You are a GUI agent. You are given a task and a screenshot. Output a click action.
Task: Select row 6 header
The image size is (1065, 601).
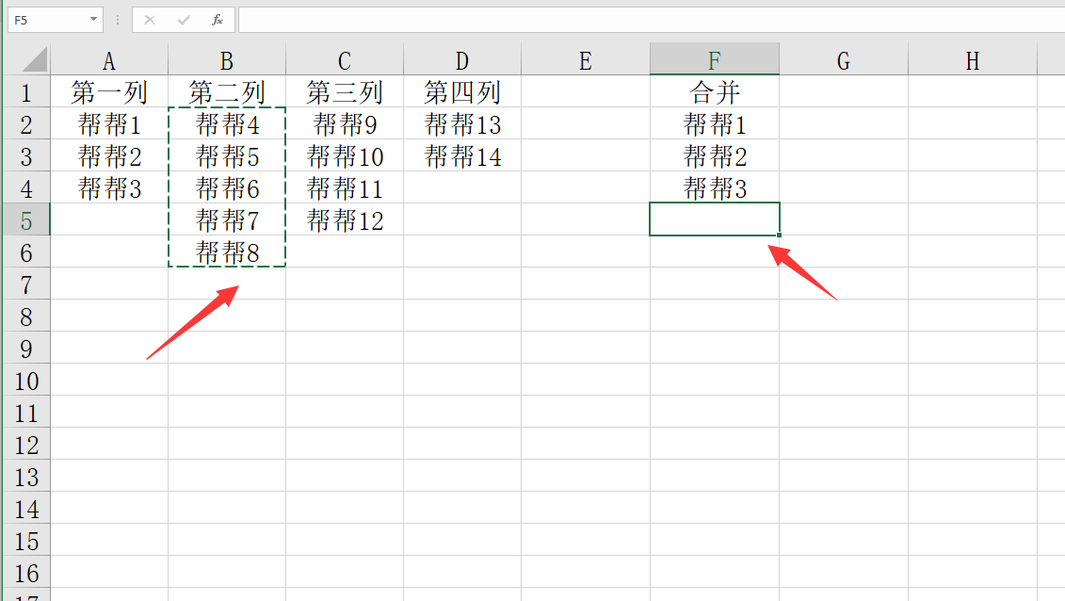26,252
